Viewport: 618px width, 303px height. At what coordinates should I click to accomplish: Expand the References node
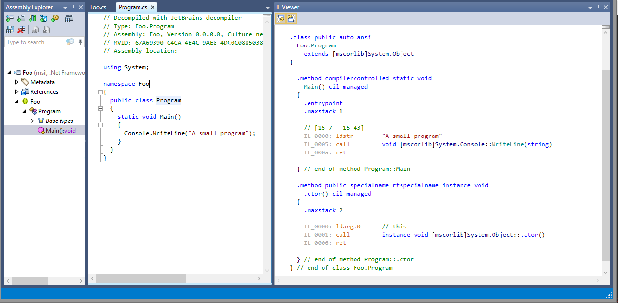pos(16,91)
